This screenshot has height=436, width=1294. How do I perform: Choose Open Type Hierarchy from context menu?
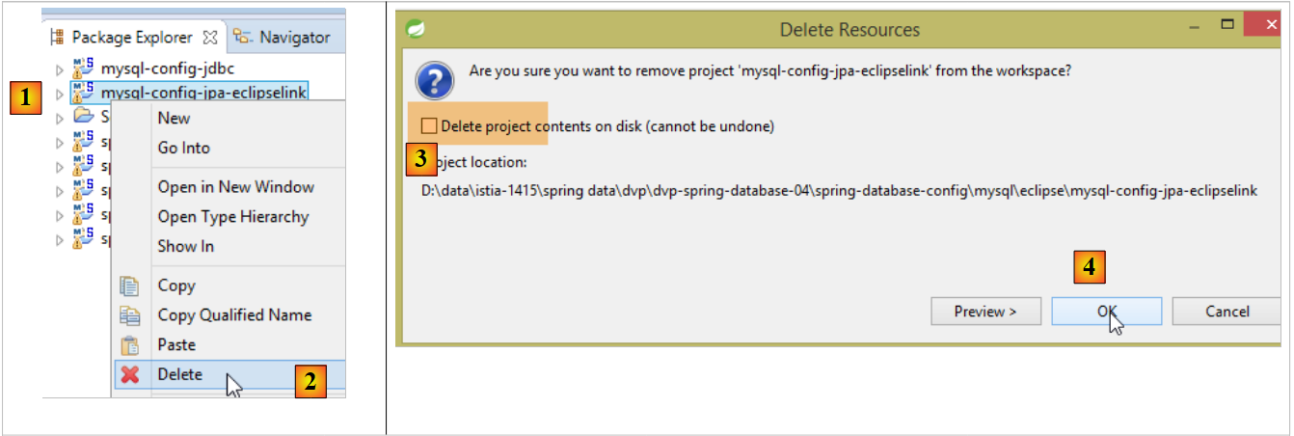pos(232,217)
